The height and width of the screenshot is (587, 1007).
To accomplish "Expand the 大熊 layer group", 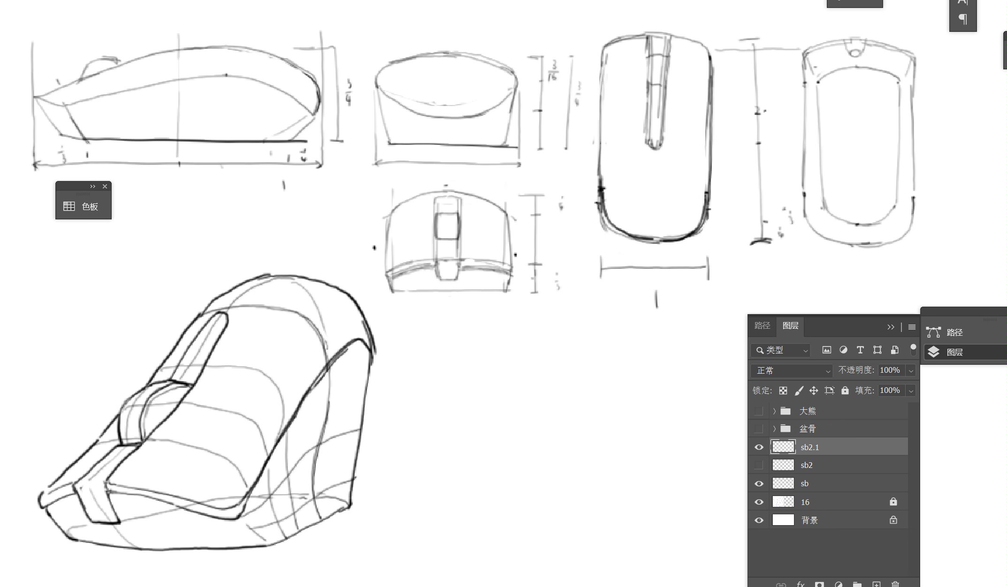I will point(774,411).
